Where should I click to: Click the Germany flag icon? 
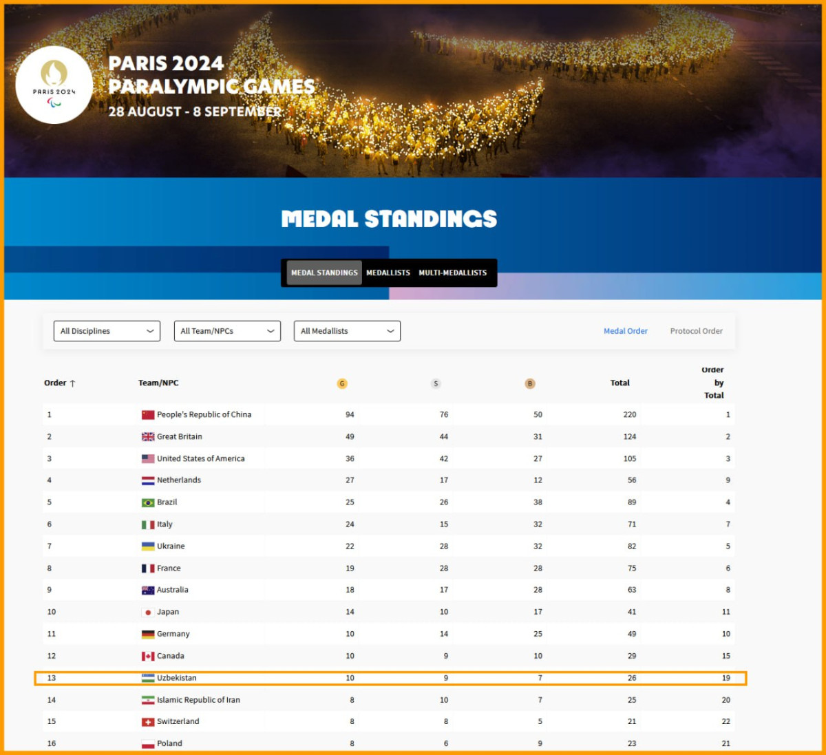tap(148, 634)
